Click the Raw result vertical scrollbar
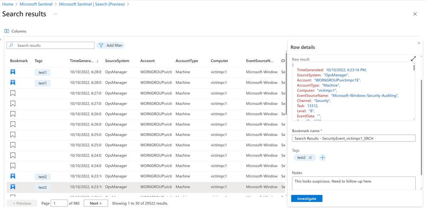Screen dimensions: 426x210 [x=414, y=68]
